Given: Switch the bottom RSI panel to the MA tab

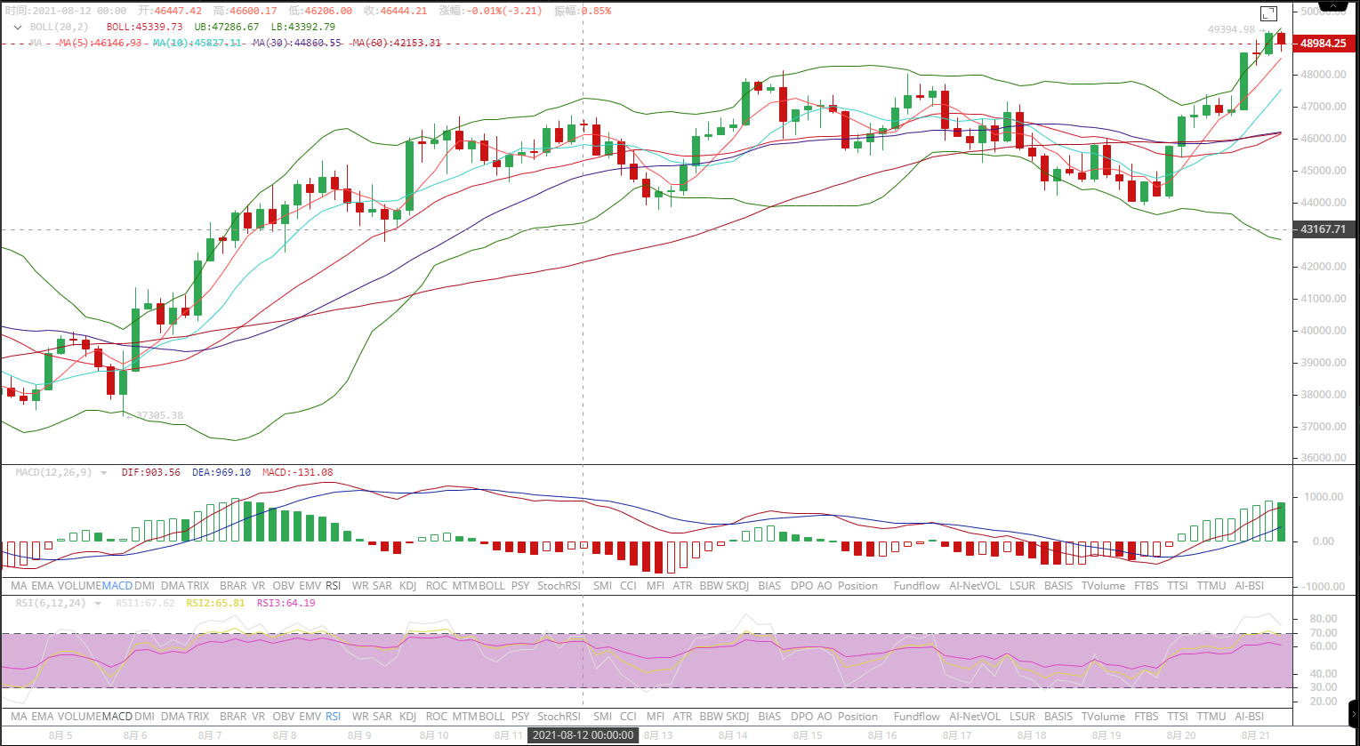Looking at the screenshot, I should [19, 717].
